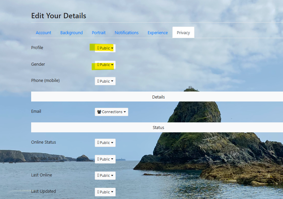The width and height of the screenshot is (283, 199).
Task: Open the Last Online privacy dropdown
Action: click(x=105, y=175)
